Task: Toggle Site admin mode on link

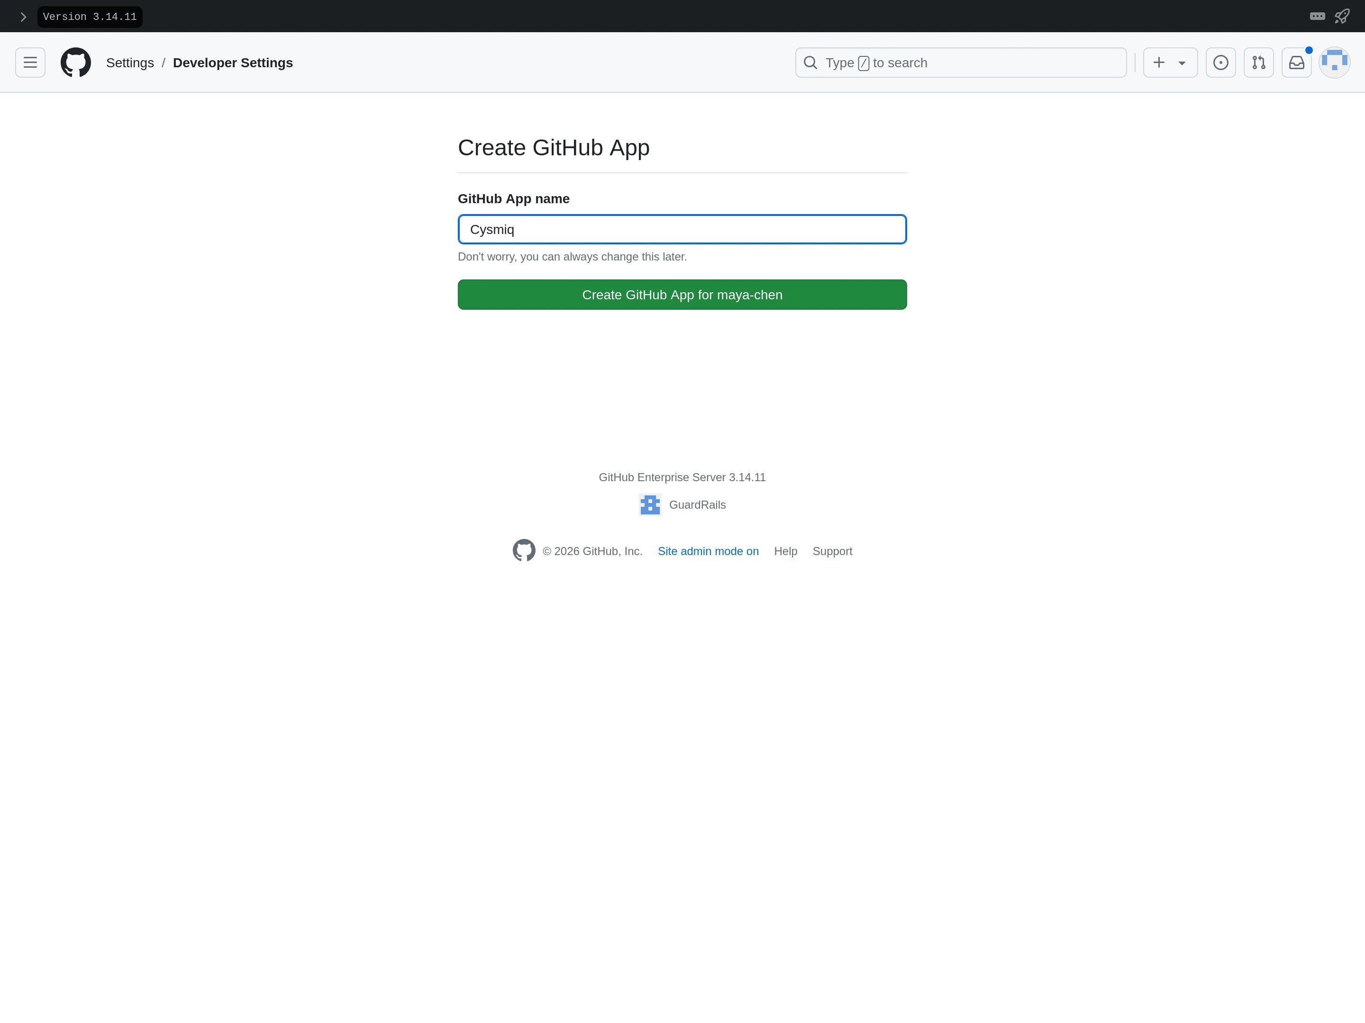Action: [x=708, y=551]
